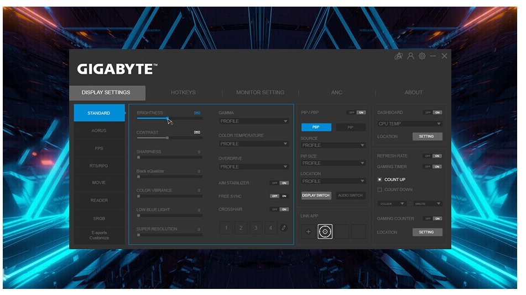
Task: Click the Sharpness slider handle
Action: [x=138, y=157]
